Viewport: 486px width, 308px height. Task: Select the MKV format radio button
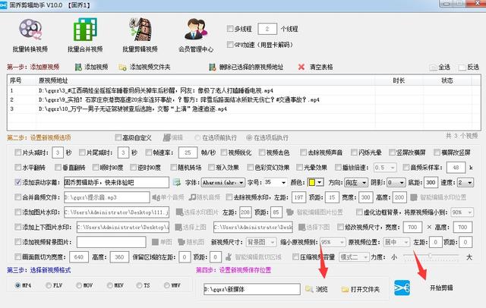point(109,285)
